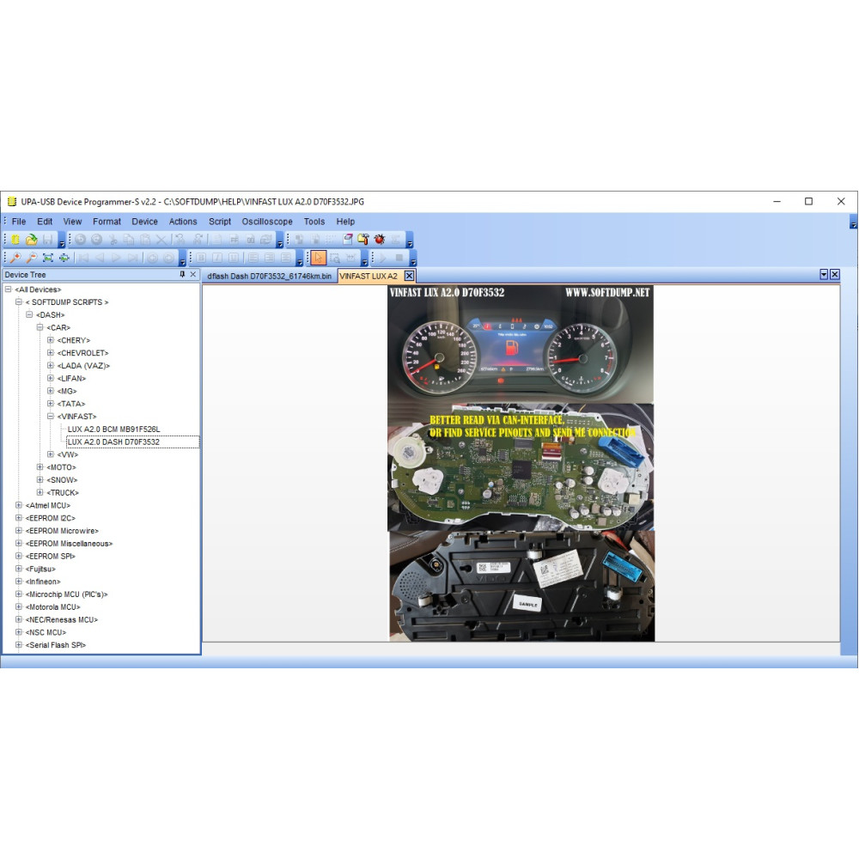Expand the <EEPROM I2C> tree node
Image resolution: width=859 pixels, height=859 pixels.
pos(19,518)
